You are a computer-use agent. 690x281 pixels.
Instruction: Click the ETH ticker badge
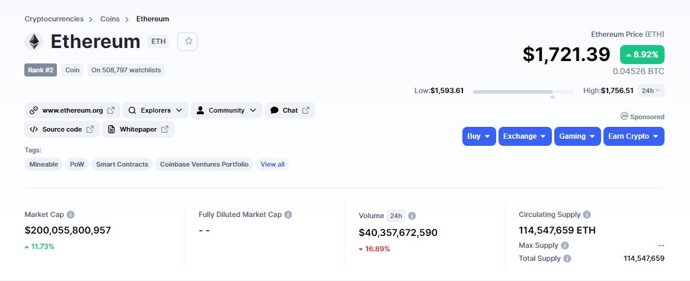click(158, 41)
